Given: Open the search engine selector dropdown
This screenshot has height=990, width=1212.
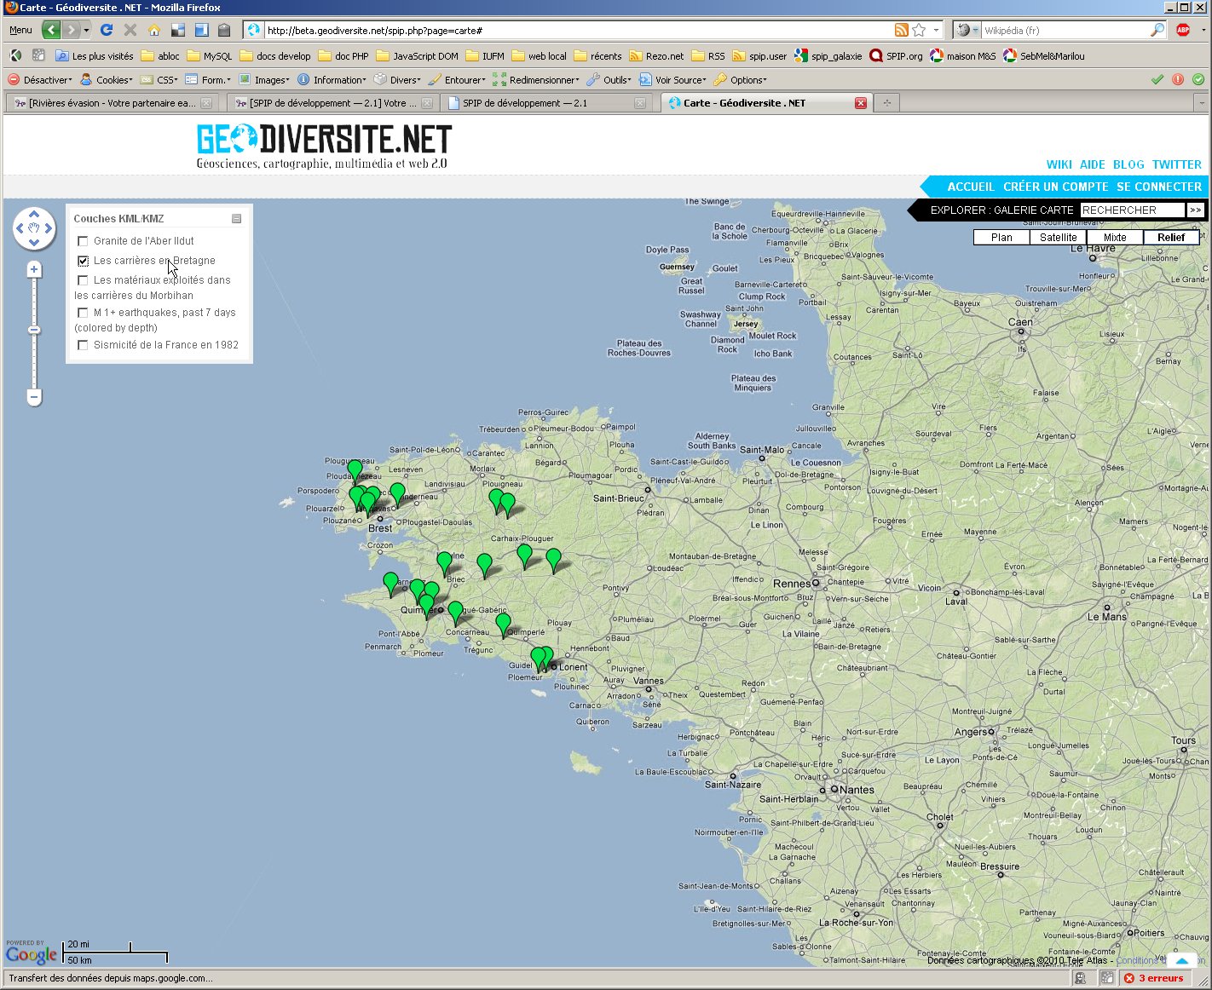Looking at the screenshot, I should click(x=967, y=30).
